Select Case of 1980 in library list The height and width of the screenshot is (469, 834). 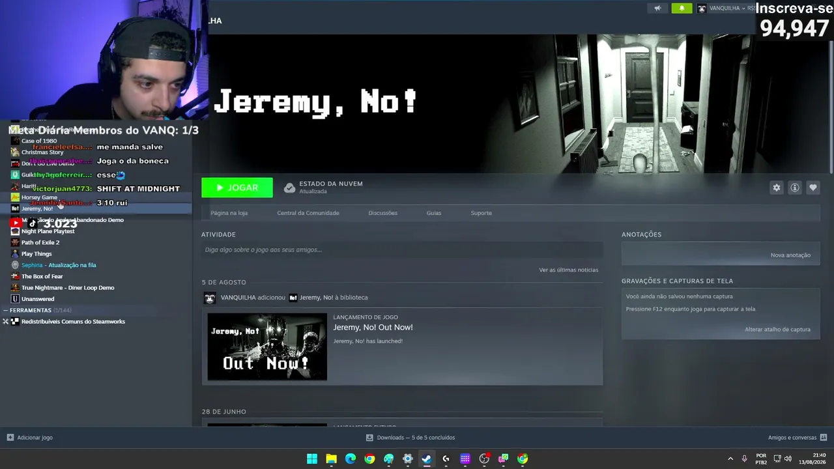[x=39, y=141]
